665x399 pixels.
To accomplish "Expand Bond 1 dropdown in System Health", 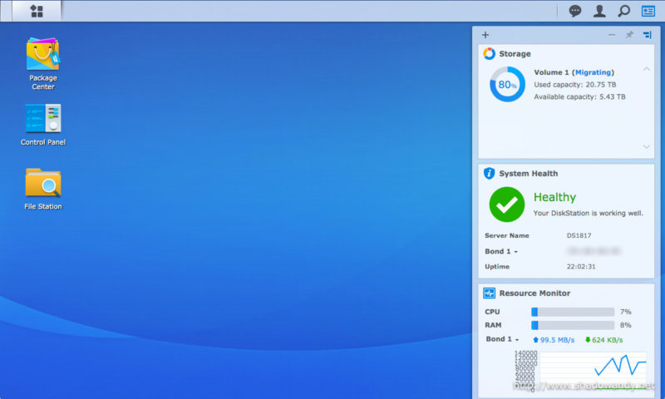I will 502,251.
